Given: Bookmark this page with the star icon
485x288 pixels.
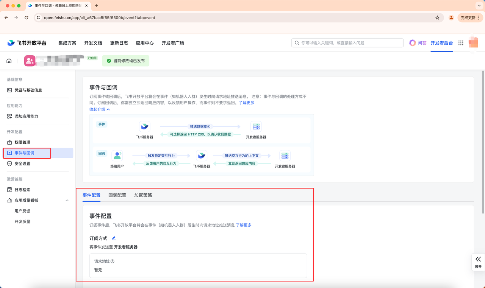Looking at the screenshot, I should tap(437, 18).
